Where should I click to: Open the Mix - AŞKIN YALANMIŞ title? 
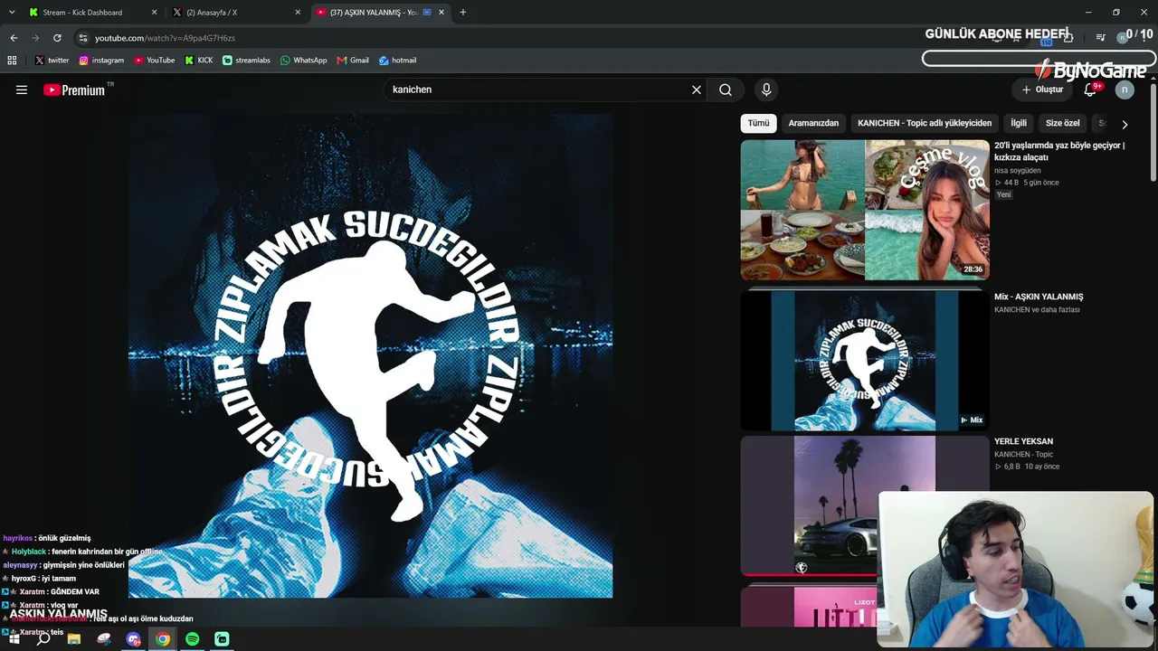click(x=1039, y=297)
